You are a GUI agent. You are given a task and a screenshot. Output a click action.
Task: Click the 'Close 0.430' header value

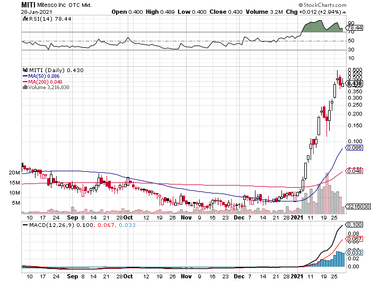[226, 12]
